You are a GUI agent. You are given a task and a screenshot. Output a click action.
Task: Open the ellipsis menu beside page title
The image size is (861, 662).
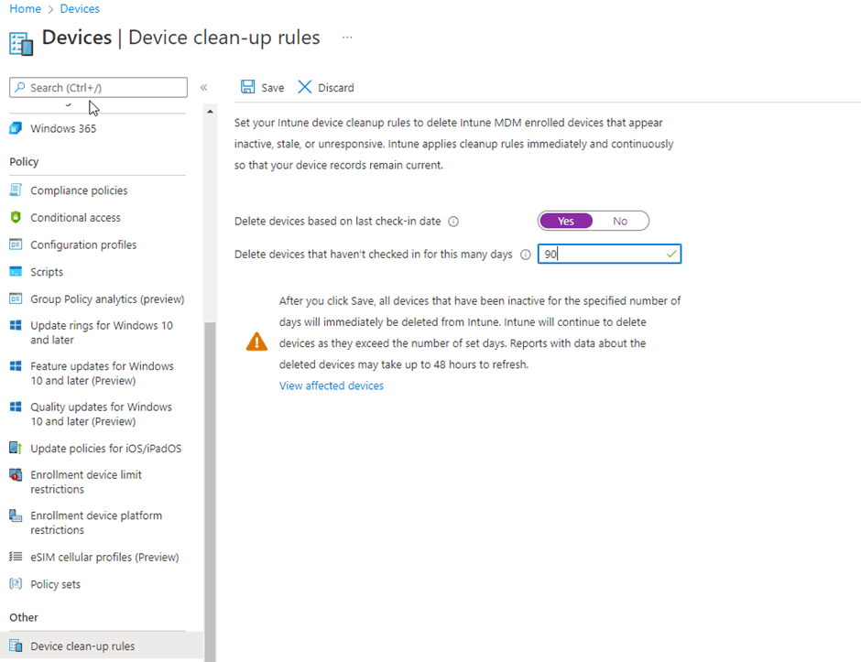347,38
